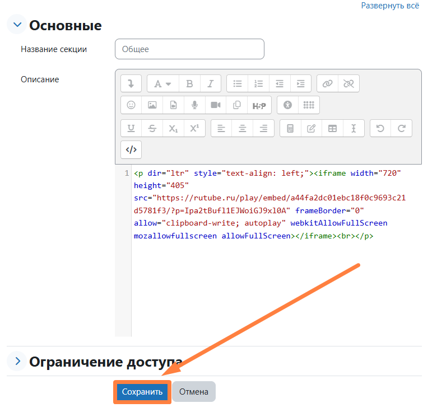Expand the Ограничение доступа section
Image resolution: width=437 pixels, height=417 pixels.
point(17,362)
